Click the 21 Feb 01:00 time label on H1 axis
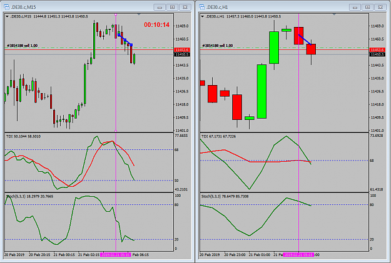Viewport: 391px width, 263px height. [x=260, y=255]
